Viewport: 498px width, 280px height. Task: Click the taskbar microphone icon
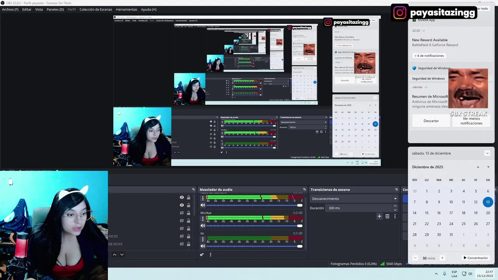(445, 274)
